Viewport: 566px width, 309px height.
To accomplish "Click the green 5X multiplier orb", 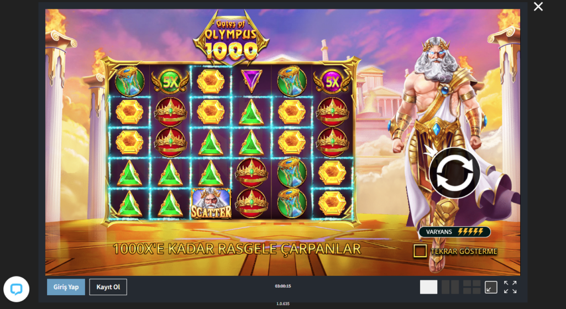I will click(170, 82).
